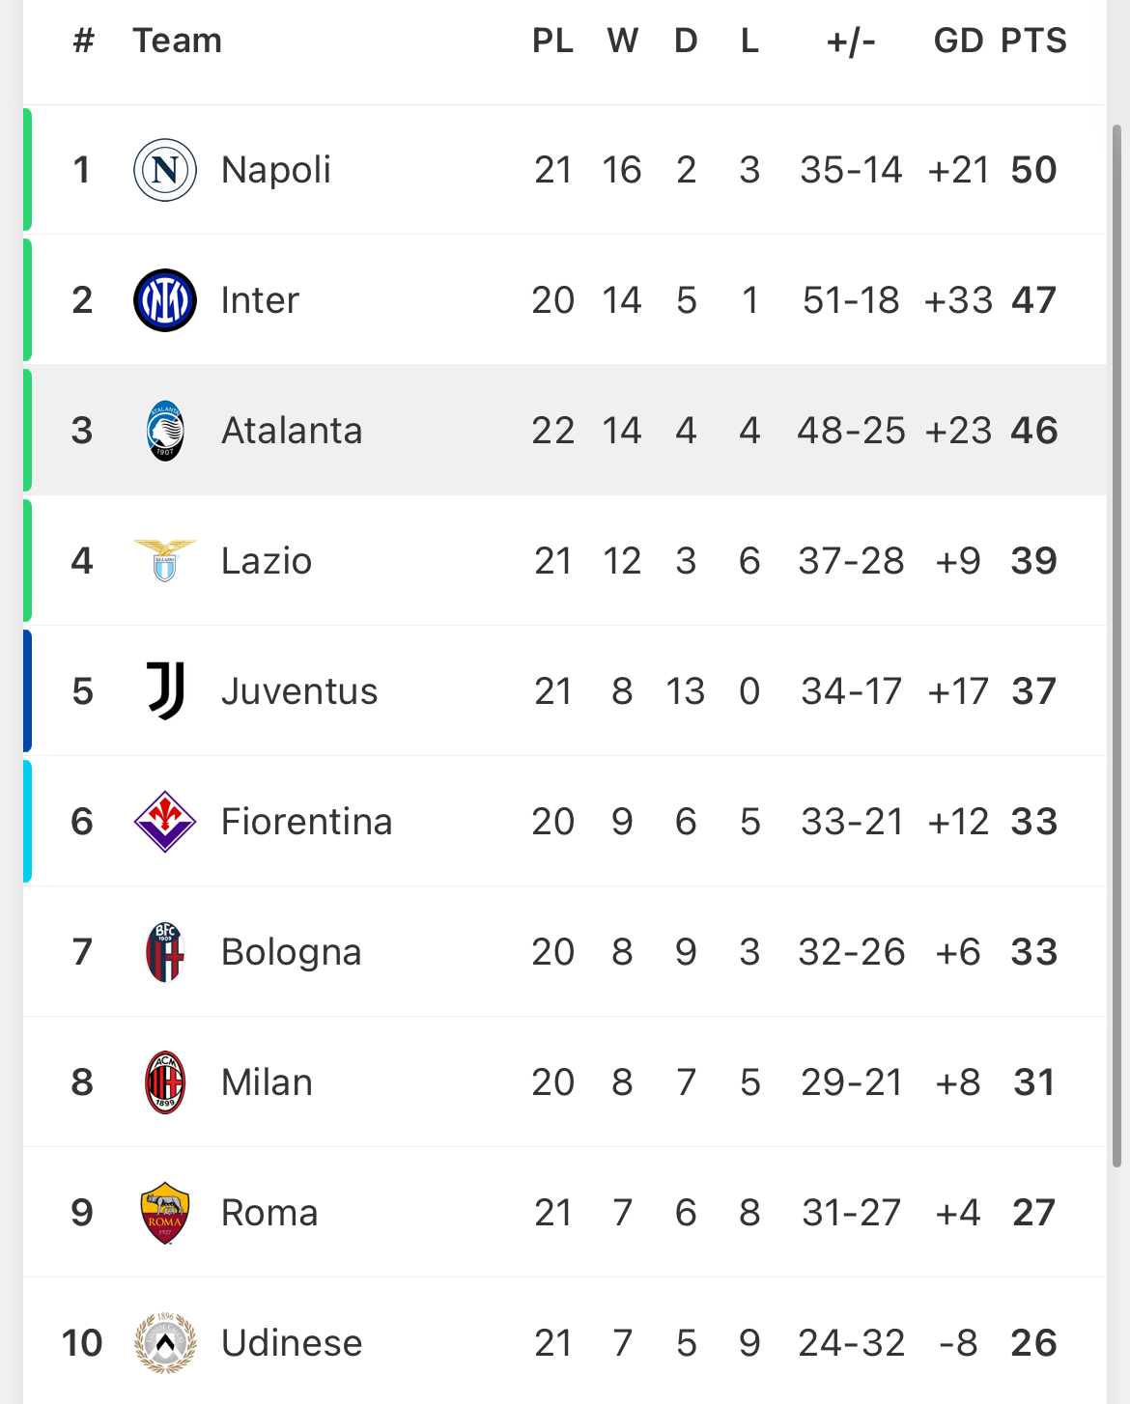The image size is (1130, 1404).
Task: Click the GD column header
Action: 958,41
